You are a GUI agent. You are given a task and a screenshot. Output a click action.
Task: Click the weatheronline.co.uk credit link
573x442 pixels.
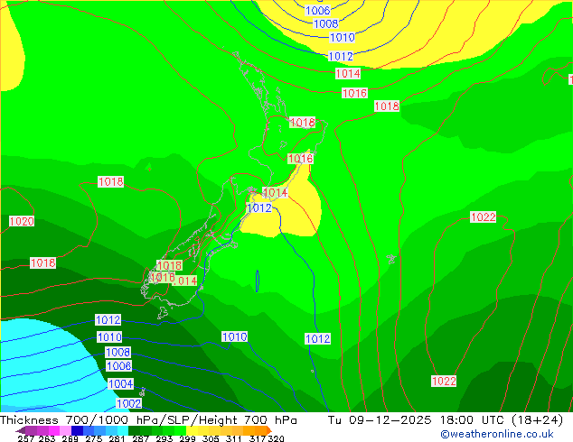tap(497, 434)
